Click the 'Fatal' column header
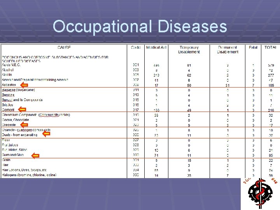 click(253, 47)
